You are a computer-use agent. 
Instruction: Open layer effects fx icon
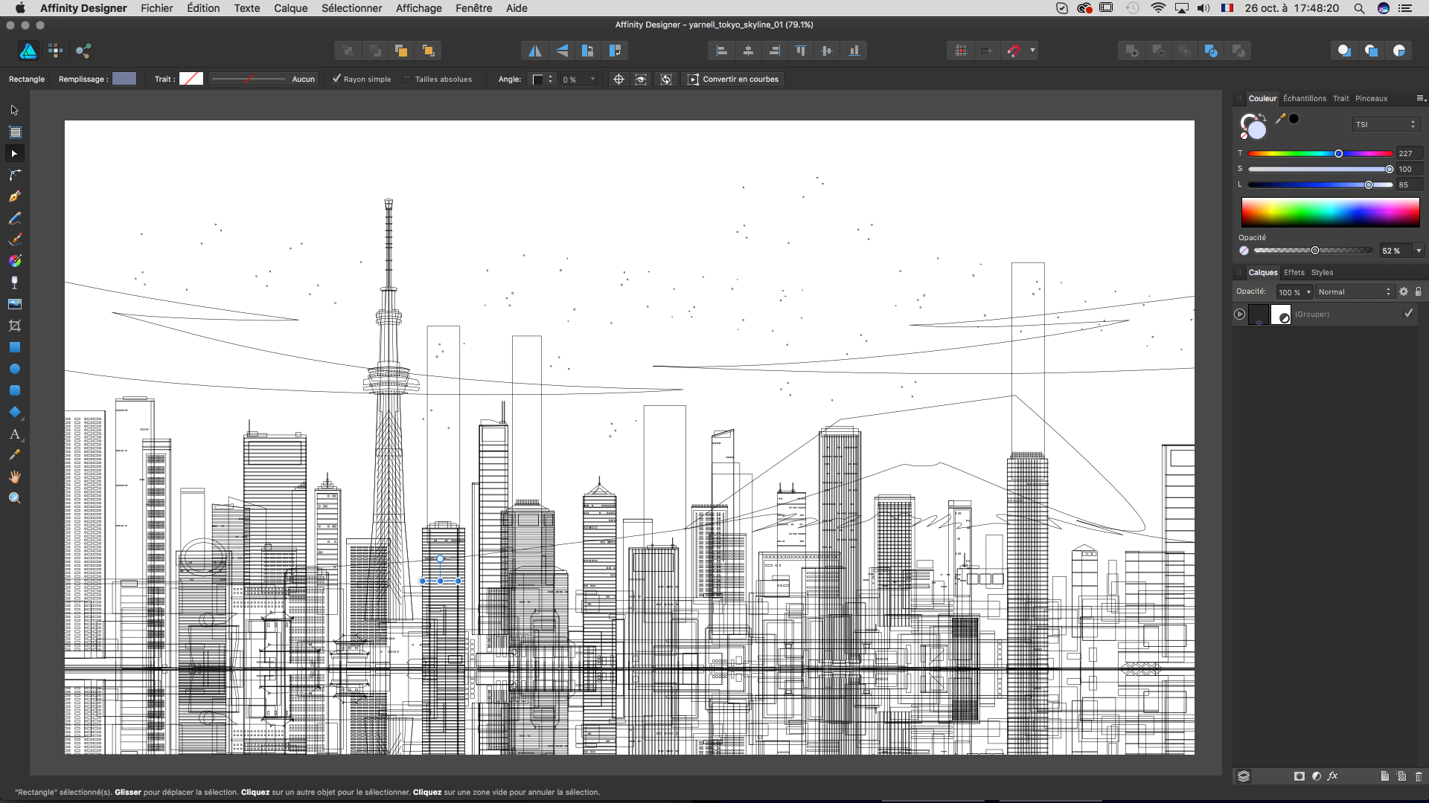click(1332, 776)
